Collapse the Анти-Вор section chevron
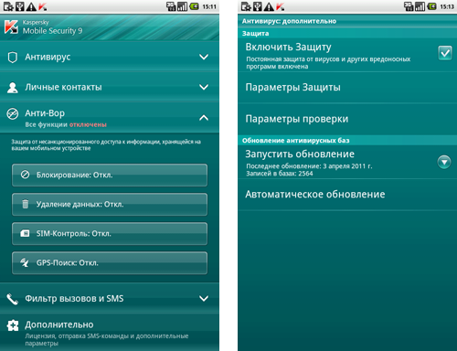 [x=204, y=118]
